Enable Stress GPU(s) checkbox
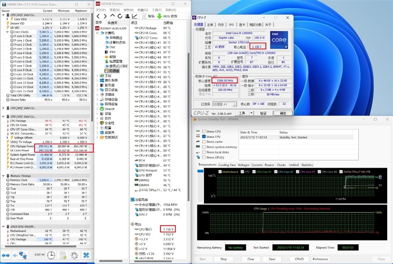Viewport: 393px width, 264px height. click(204, 157)
